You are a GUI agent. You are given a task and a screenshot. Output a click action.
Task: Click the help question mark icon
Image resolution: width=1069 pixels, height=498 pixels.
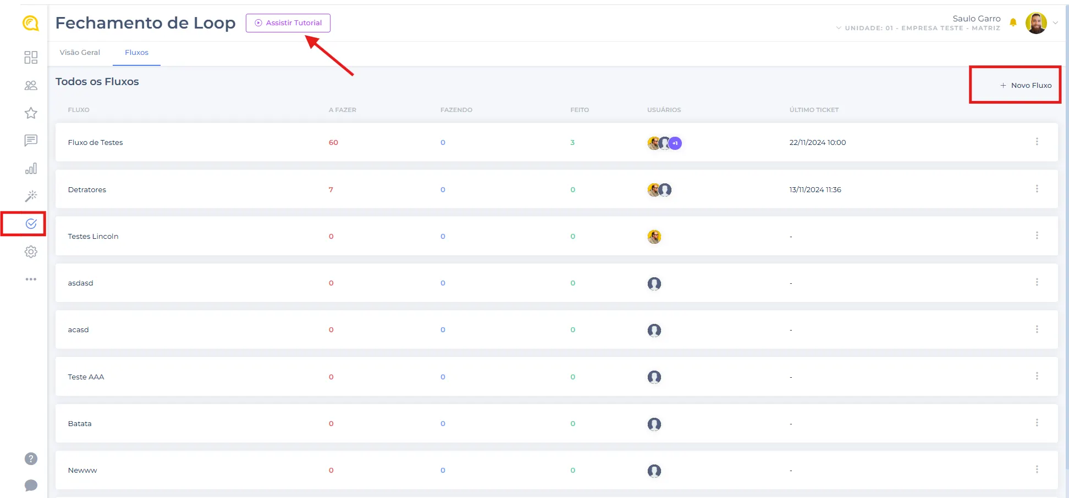(x=31, y=458)
